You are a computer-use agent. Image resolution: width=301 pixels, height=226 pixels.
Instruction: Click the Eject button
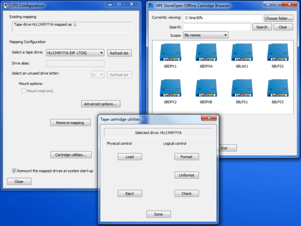coord(130,193)
